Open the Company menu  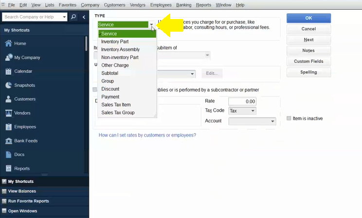pos(90,5)
